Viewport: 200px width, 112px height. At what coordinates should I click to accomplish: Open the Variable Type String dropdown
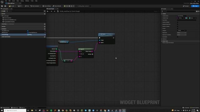tap(181, 18)
